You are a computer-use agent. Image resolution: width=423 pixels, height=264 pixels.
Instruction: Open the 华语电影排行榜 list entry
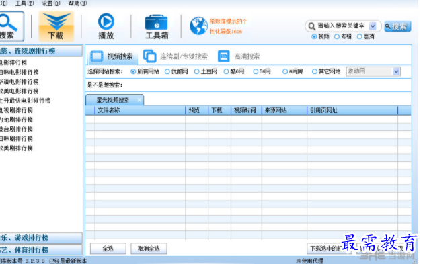point(19,82)
